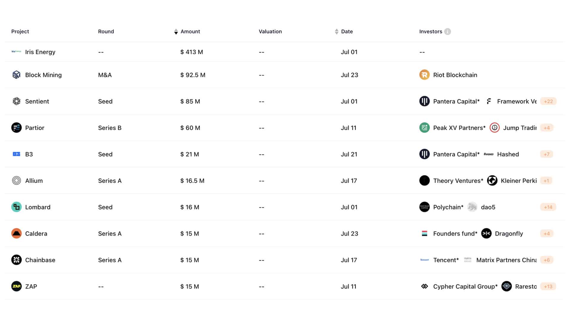Sort the table by Date

pos(336,31)
